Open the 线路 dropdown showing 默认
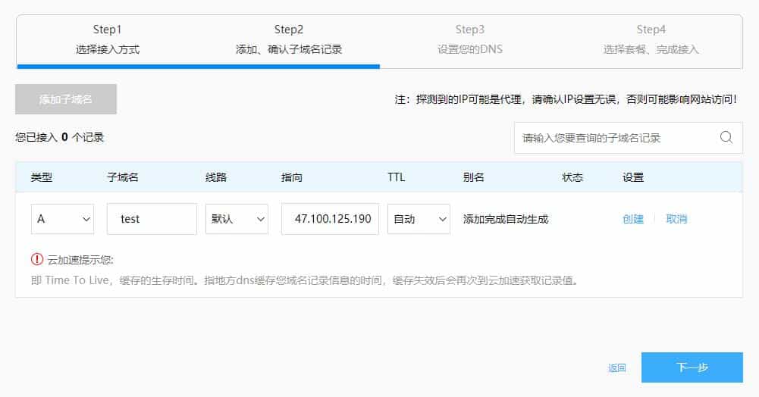Image resolution: width=759 pixels, height=397 pixels. 237,219
